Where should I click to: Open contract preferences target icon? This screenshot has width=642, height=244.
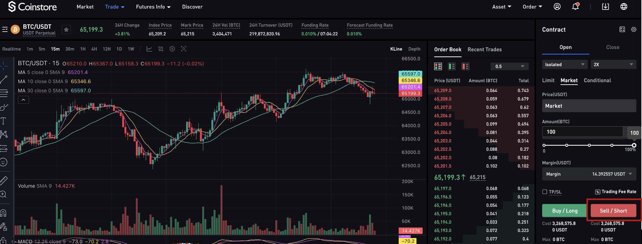click(x=634, y=29)
